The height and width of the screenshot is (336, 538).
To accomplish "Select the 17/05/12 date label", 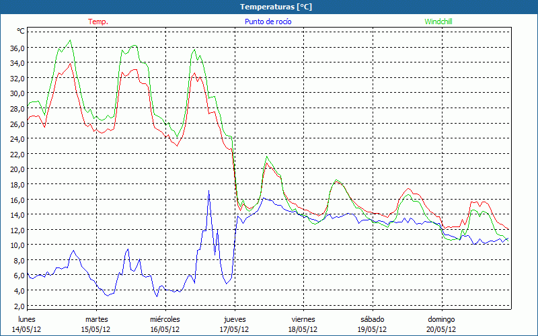I will click(x=233, y=329).
